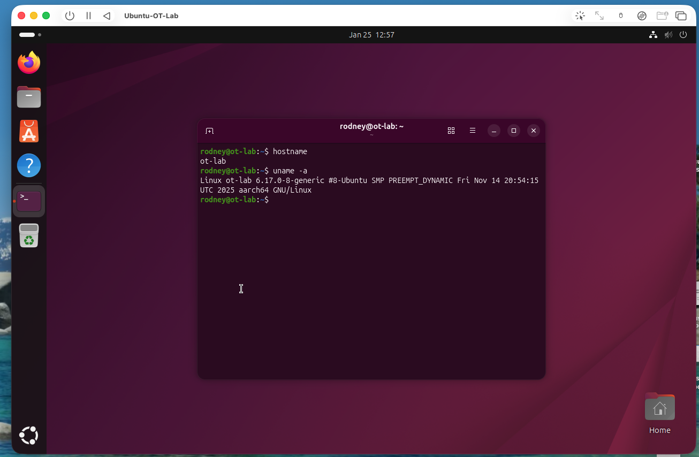This screenshot has height=457, width=699.
Task: Launch Firefox from the dock
Action: click(x=28, y=63)
